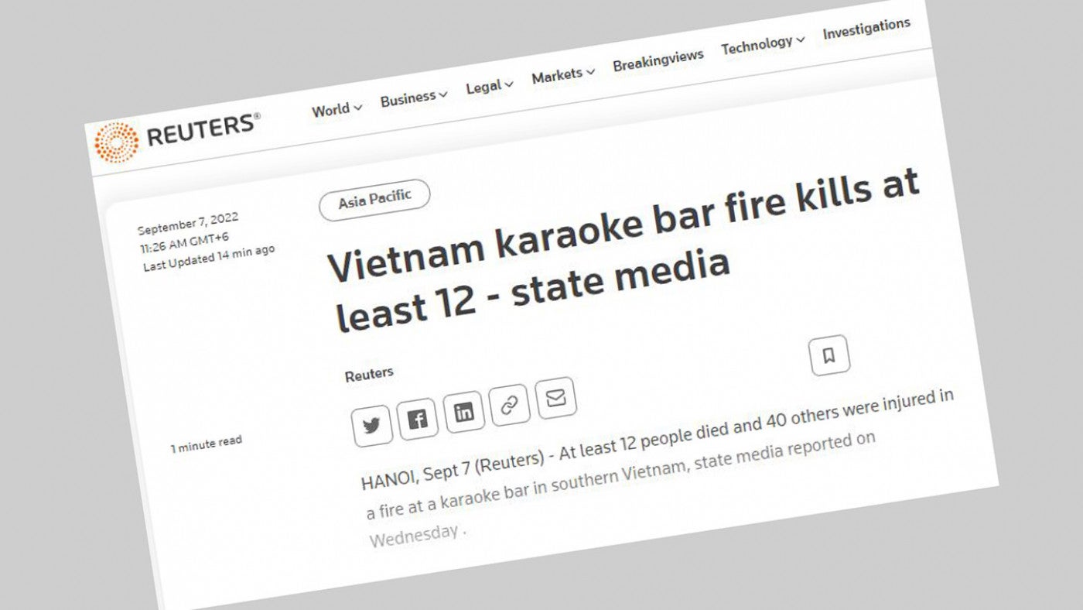Click the 1 minute read label

[207, 444]
